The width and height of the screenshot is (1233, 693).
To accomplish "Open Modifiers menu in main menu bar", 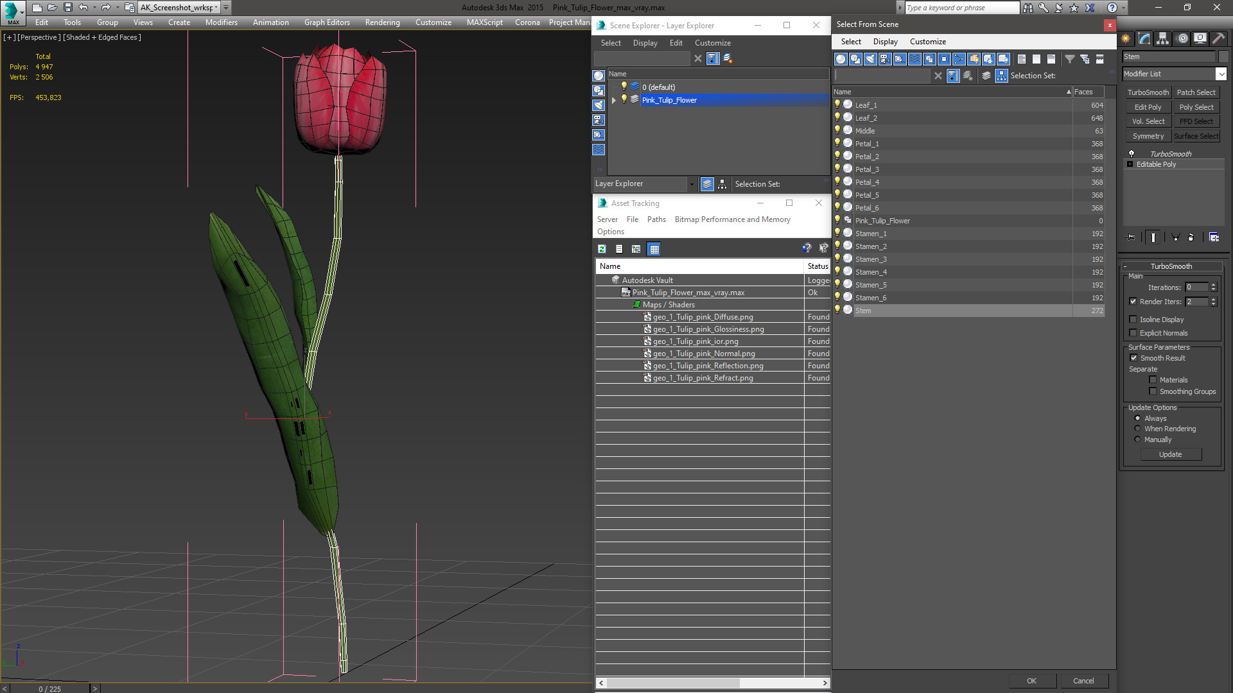I will click(222, 22).
